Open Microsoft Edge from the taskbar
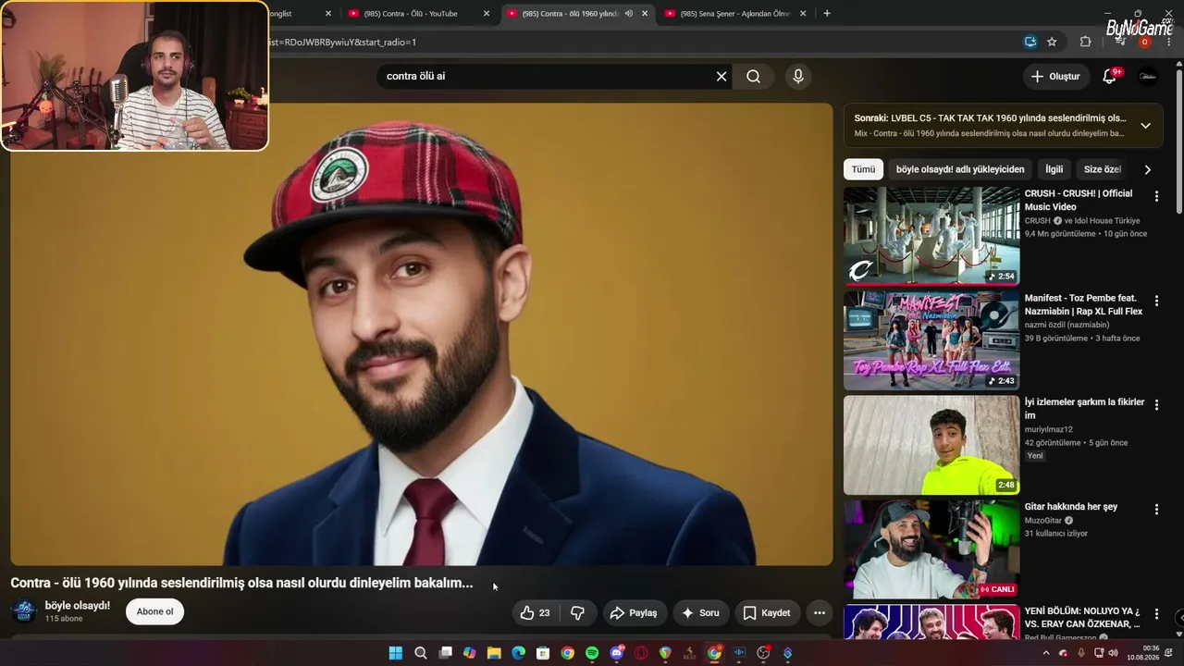The height and width of the screenshot is (666, 1184). point(519,653)
